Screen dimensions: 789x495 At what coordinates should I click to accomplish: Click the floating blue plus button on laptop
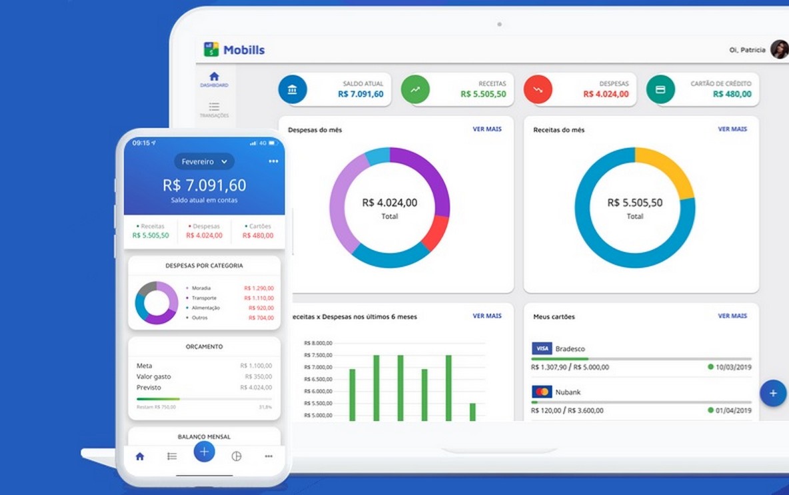pyautogui.click(x=773, y=393)
